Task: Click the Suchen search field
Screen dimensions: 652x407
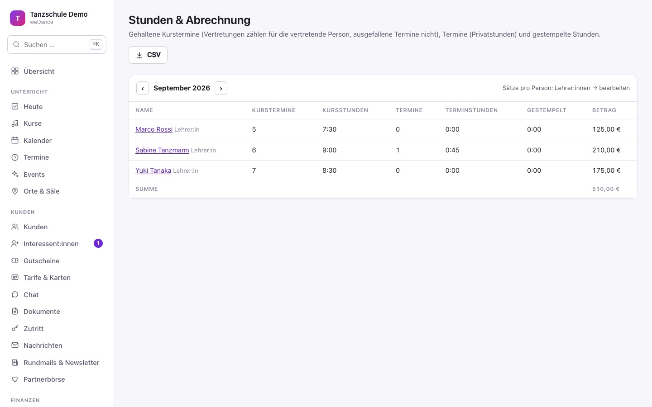Action: (57, 45)
